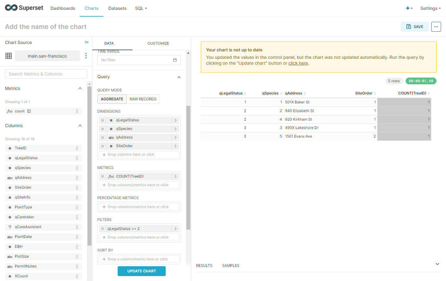Viewport: 446px width, 281px height.
Task: Click the 'click here' link in the warning
Action: click(298, 63)
